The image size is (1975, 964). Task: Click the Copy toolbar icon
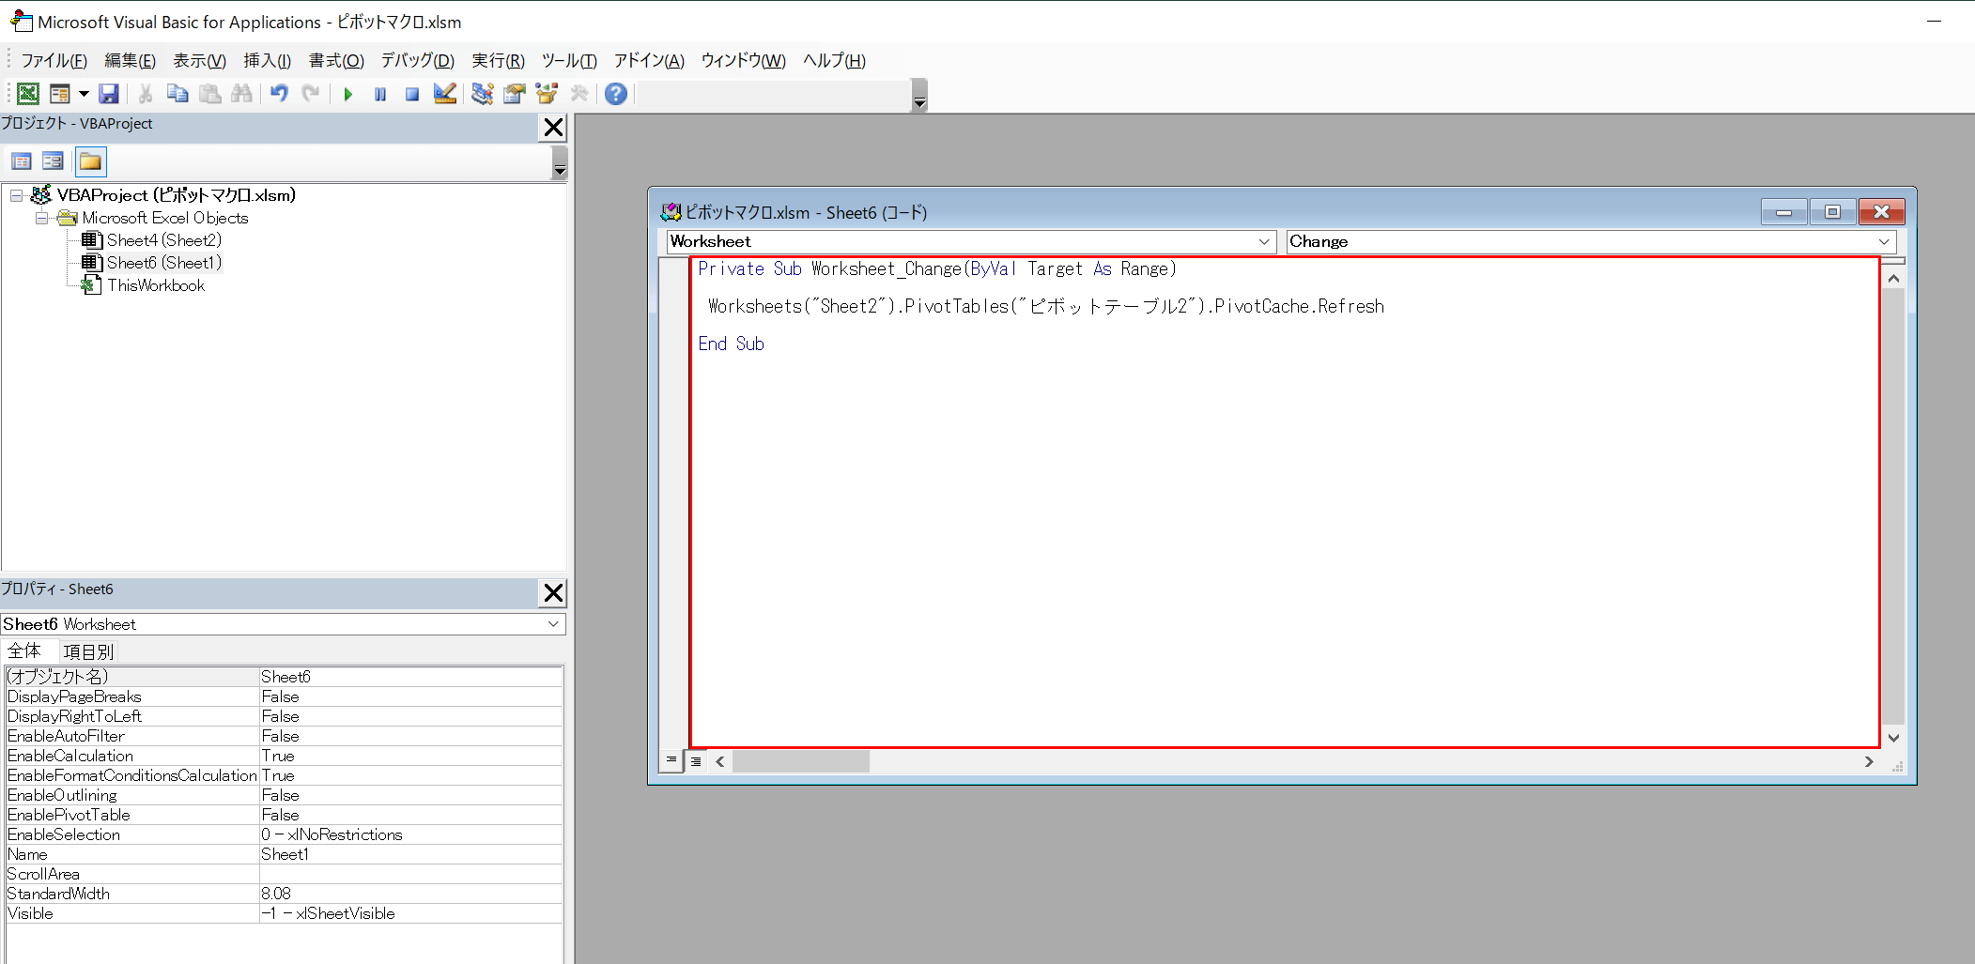pyautogui.click(x=177, y=94)
